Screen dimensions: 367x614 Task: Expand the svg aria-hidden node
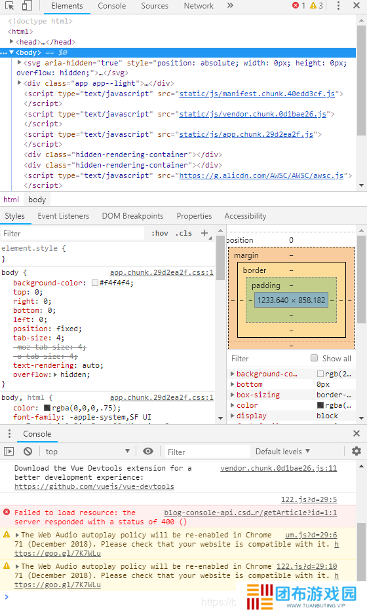coord(19,62)
